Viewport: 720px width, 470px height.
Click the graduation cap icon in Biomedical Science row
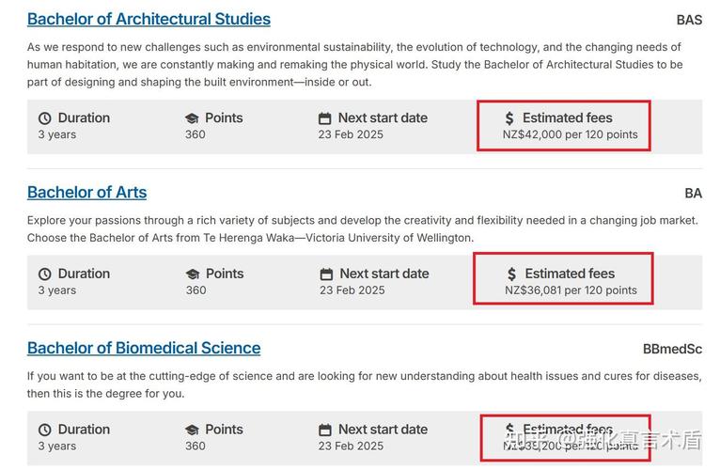[x=192, y=430]
